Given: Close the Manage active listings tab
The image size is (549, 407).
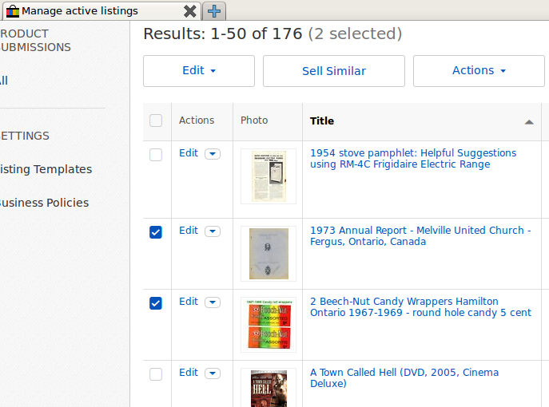Looking at the screenshot, I should (x=189, y=11).
